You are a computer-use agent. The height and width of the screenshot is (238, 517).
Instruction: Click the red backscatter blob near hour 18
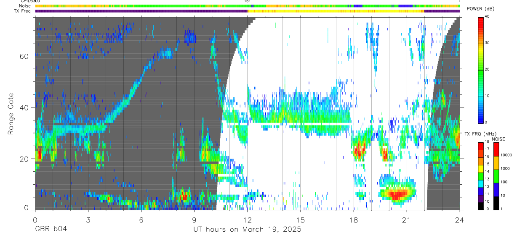click(359, 150)
